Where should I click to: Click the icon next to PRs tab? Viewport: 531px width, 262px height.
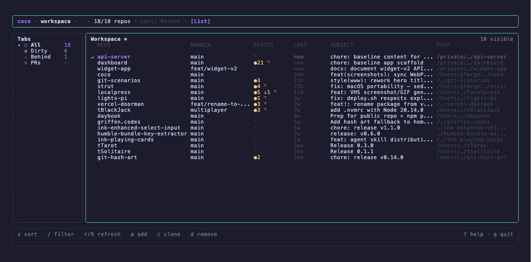26,63
